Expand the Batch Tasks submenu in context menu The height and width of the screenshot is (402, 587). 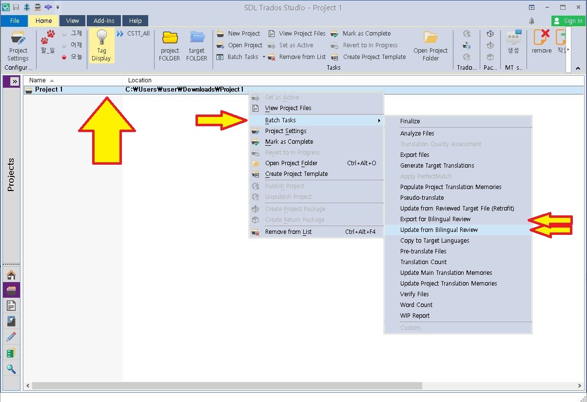click(316, 120)
